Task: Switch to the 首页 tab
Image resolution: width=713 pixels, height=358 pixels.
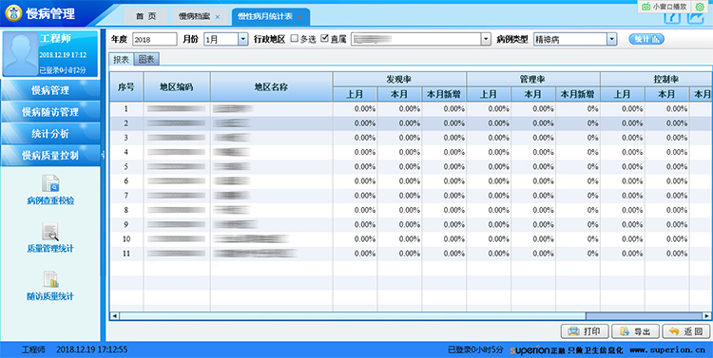Action: 146,17
